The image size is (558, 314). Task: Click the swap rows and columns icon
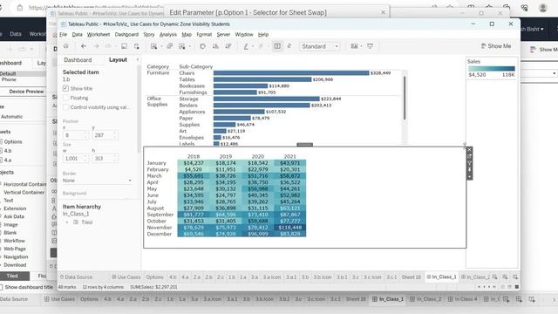click(203, 46)
